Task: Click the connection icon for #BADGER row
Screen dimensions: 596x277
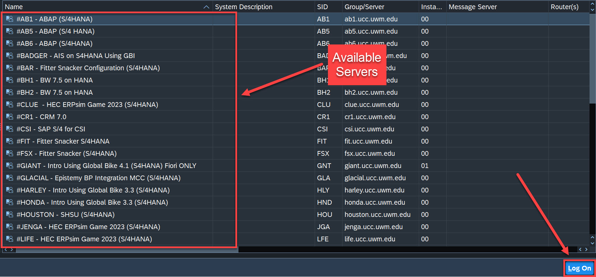Action: tap(10, 56)
